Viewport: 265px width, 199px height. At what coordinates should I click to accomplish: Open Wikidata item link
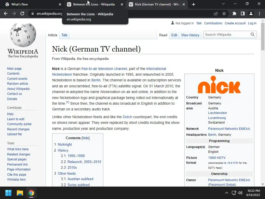coord(16,179)
